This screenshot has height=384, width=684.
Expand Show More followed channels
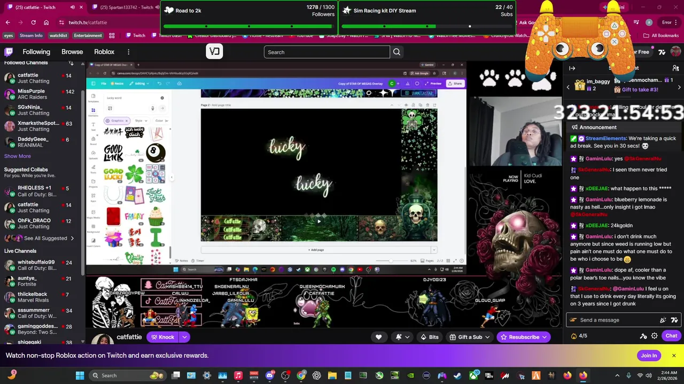pos(18,156)
